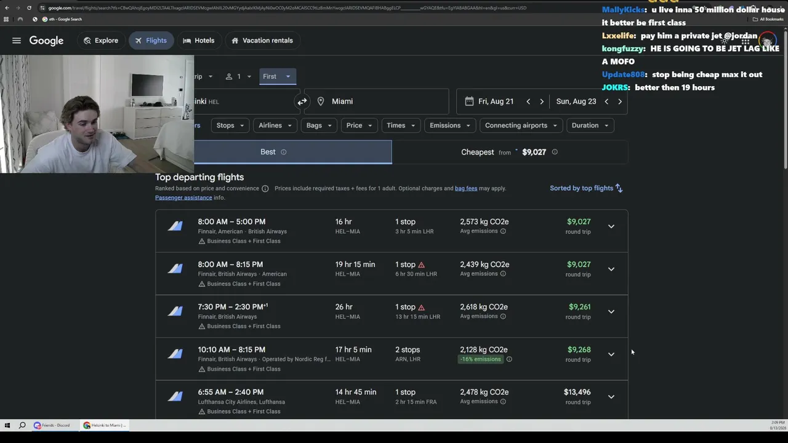Open the eth - Google Search bookmark
788x443 pixels.
point(62,19)
